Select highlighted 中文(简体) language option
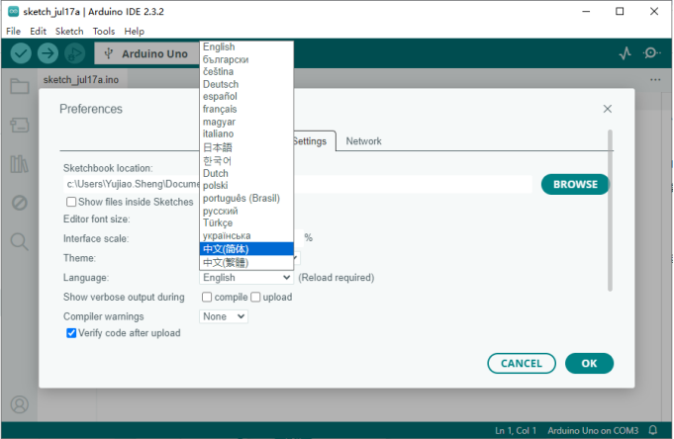The width and height of the screenshot is (674, 439). tap(246, 249)
